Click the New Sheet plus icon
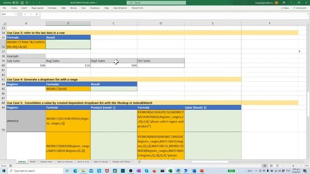 point(139,162)
